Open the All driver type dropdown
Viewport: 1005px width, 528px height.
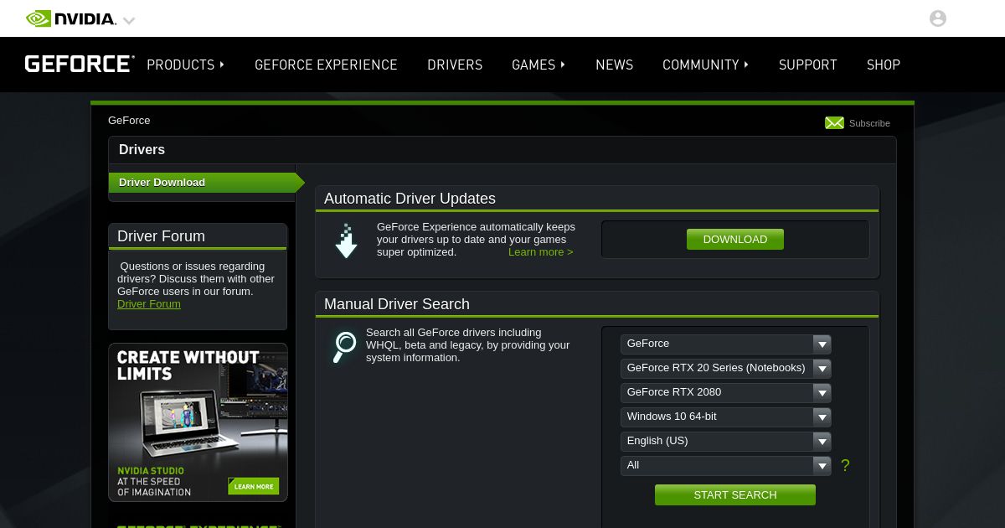point(726,465)
